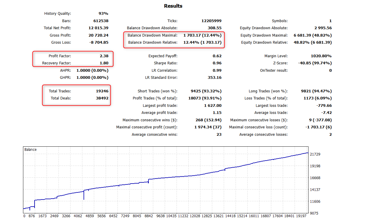This screenshot has height=224, width=369.
Task: Click the Results heading
Action: coord(173,6)
